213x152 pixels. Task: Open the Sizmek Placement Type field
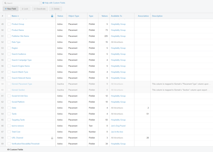[22, 84]
